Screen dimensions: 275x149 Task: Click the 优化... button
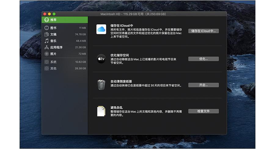click(x=204, y=59)
